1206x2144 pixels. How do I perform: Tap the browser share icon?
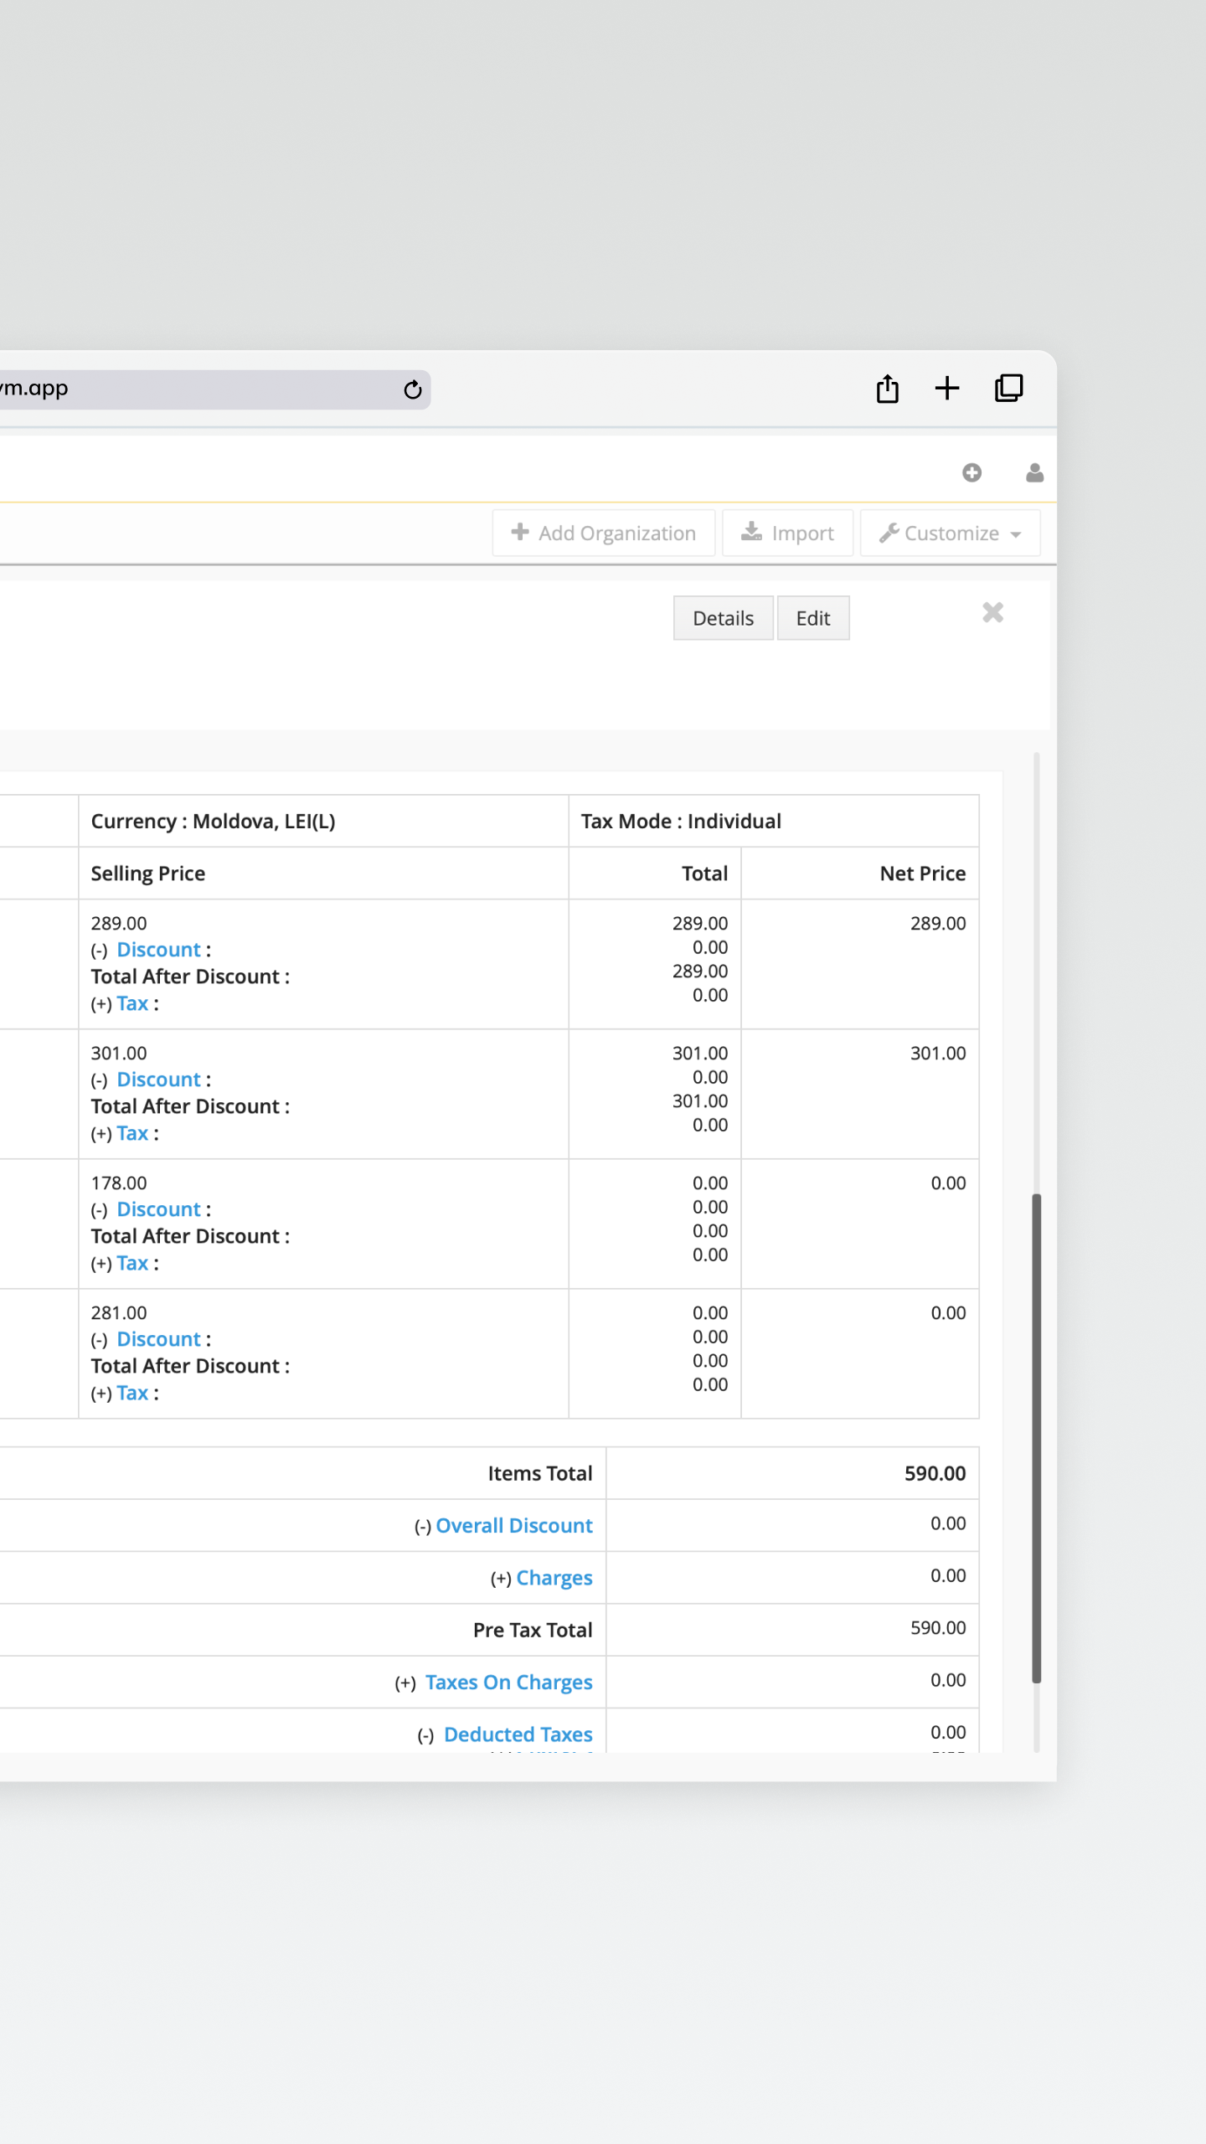(x=887, y=389)
